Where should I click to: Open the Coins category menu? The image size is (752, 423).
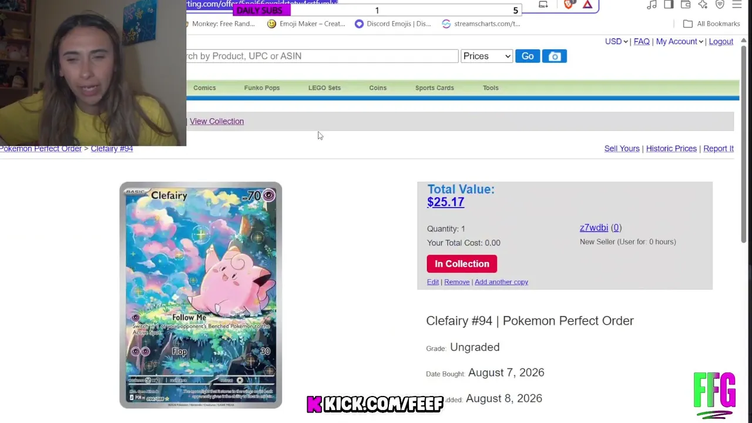coord(378,88)
